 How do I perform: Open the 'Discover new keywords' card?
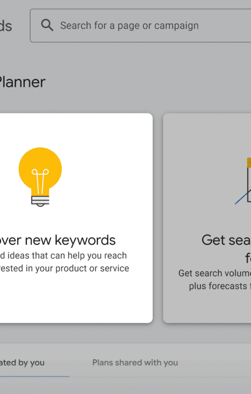pyautogui.click(x=76, y=218)
